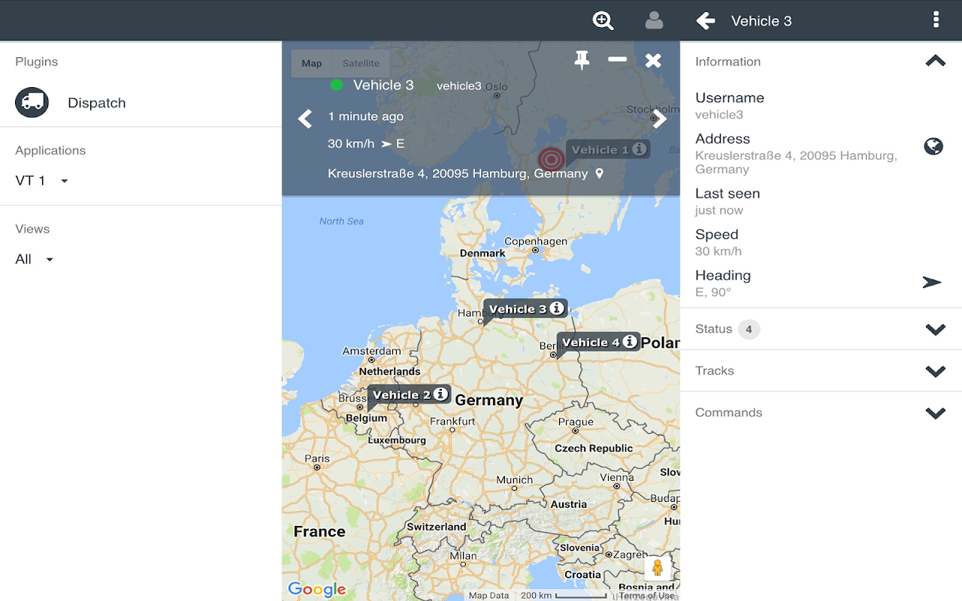Click the Street View pegman icon
This screenshot has width=962, height=601.
click(657, 568)
